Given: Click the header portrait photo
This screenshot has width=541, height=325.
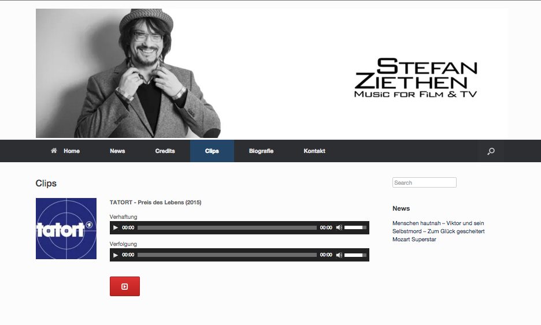Looking at the screenshot, I should 128,73.
